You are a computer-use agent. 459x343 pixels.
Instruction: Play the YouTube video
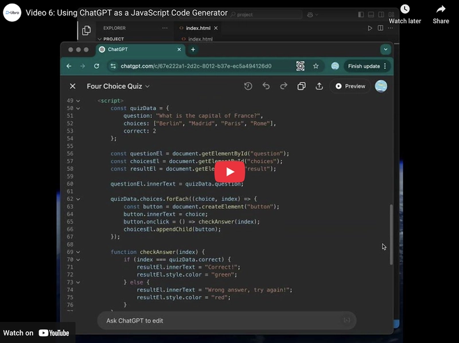[229, 172]
